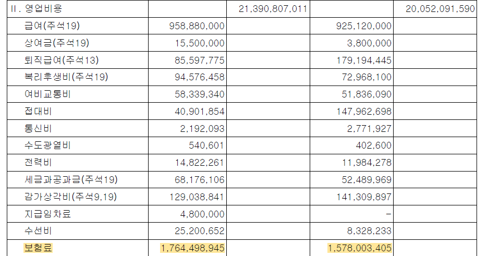Image resolution: width=488 pixels, height=256 pixels.
Task: Click the 179,194,445 retirement amount
Action: point(364,60)
